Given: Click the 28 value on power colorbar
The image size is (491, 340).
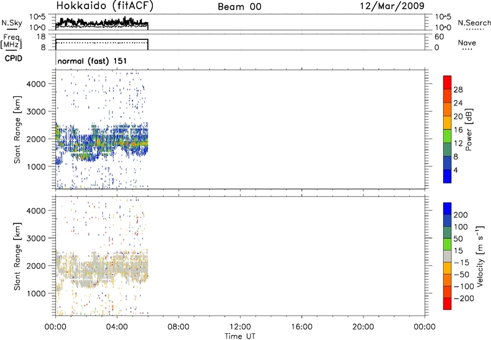Looking at the screenshot, I should tap(458, 90).
